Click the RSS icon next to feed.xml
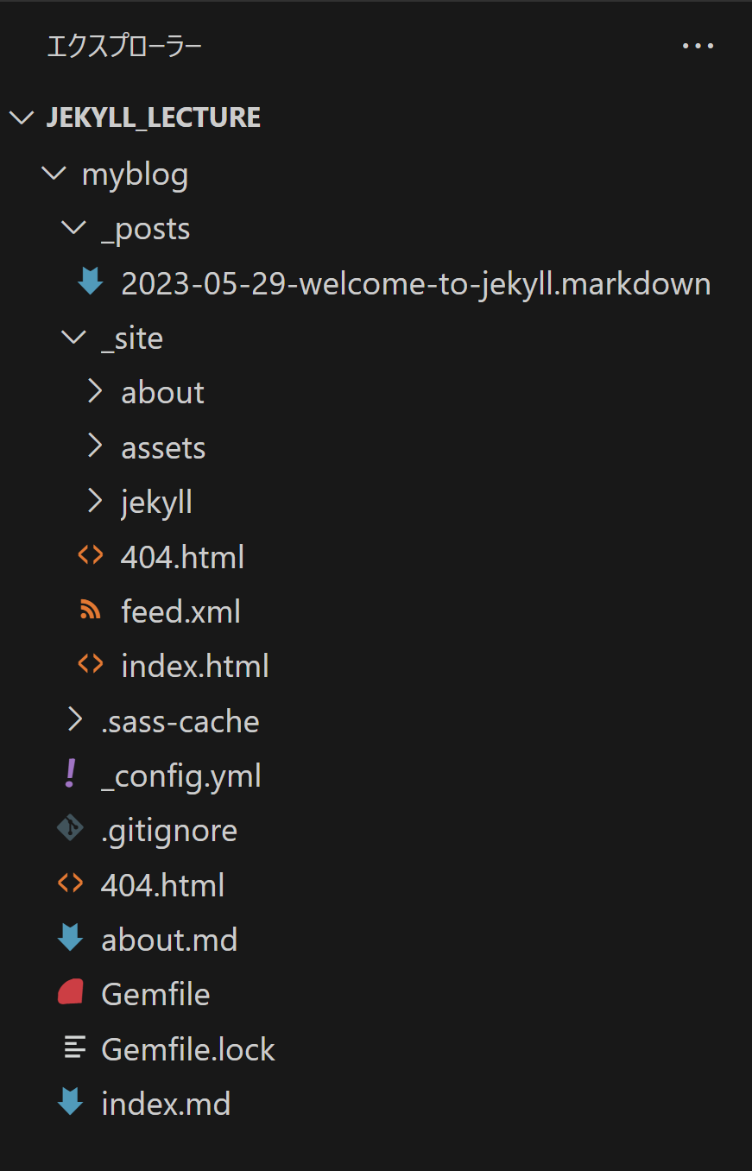 [90, 611]
